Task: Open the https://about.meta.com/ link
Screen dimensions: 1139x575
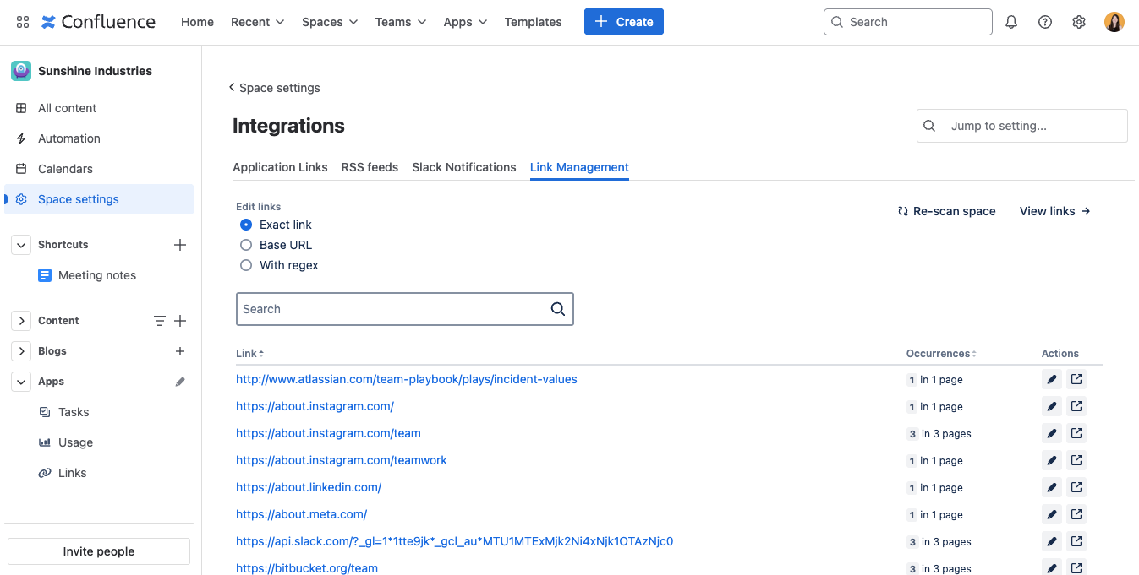Action: click(x=301, y=513)
